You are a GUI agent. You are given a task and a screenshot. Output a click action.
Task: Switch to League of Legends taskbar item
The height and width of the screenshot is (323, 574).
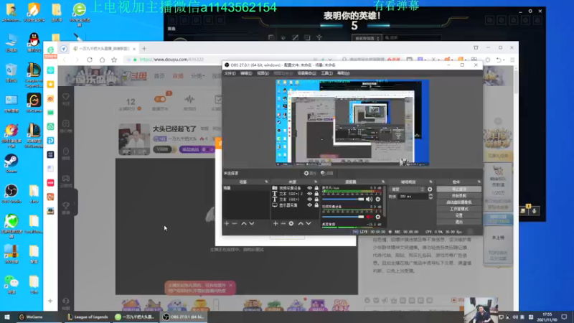pos(88,317)
